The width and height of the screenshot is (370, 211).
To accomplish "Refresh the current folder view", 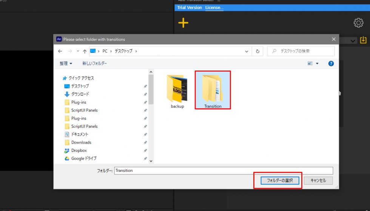I will (257, 51).
